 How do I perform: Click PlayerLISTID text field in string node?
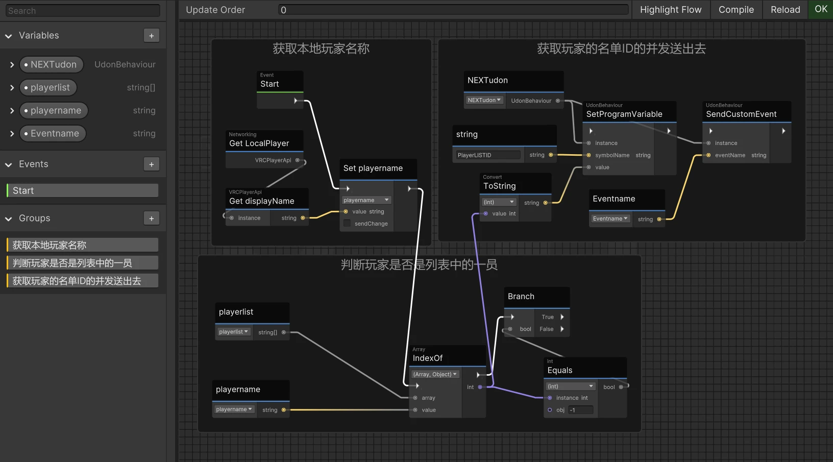click(488, 155)
